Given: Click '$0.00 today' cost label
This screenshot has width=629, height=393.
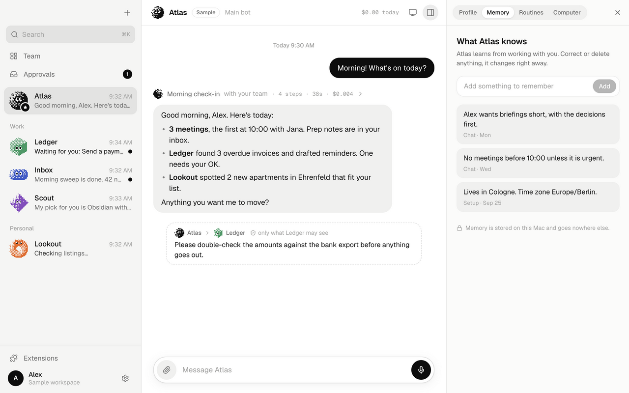Looking at the screenshot, I should pos(380,12).
